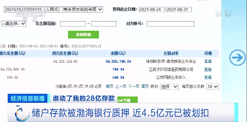The image size is (247, 122).
Task: Go to 尾页 pagination link
Action: pyautogui.click(x=145, y=87)
